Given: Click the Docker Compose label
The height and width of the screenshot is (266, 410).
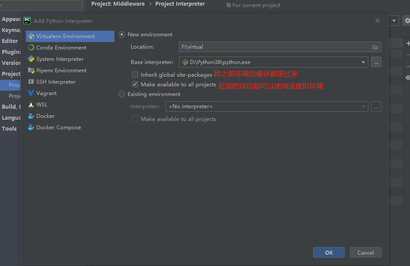Looking at the screenshot, I should pyautogui.click(x=59, y=128).
